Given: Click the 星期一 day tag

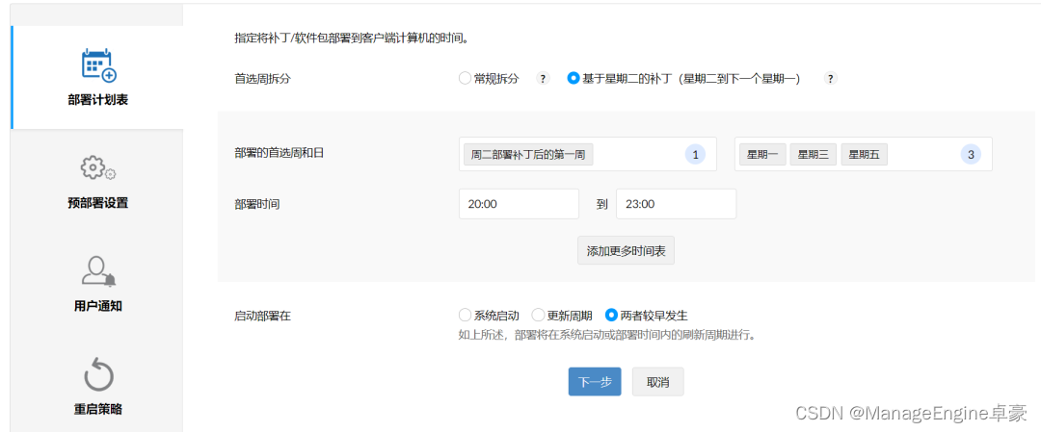Looking at the screenshot, I should point(762,154).
